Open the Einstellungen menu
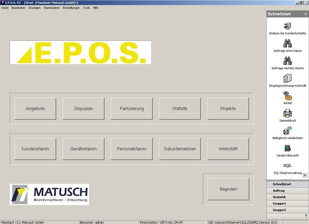 pyautogui.click(x=71, y=8)
